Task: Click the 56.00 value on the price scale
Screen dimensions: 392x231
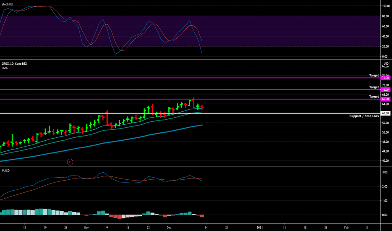Action: pyautogui.click(x=385, y=123)
